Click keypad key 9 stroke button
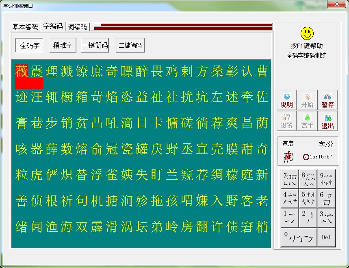 326,179
